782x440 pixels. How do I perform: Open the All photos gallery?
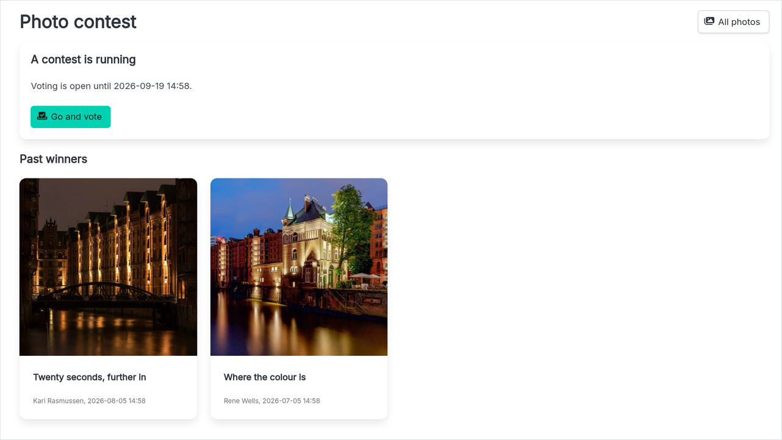point(733,22)
